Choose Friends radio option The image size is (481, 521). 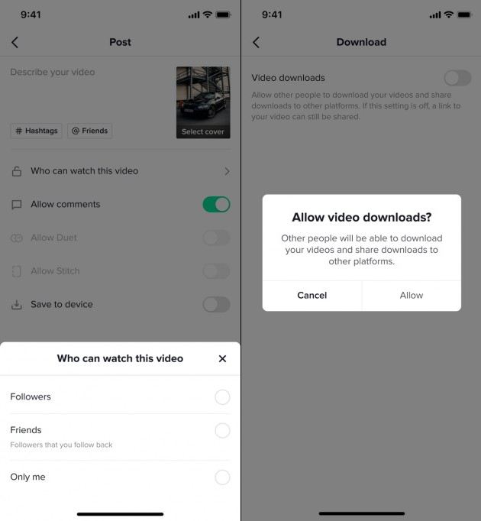click(x=222, y=430)
